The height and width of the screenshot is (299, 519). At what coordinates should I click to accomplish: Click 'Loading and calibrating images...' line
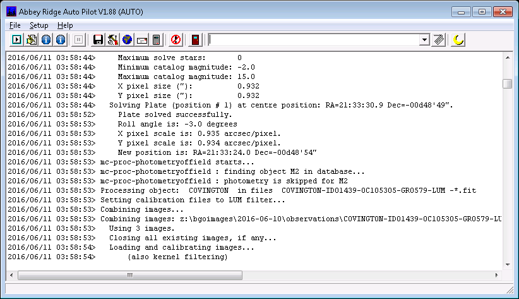[131, 247]
